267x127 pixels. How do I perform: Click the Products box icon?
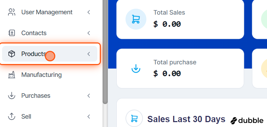[x=11, y=54]
